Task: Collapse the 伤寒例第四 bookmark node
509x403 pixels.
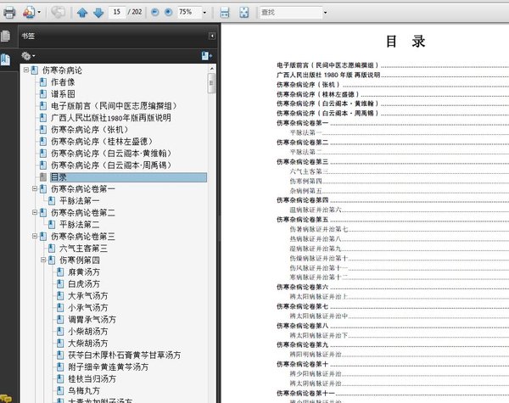Action: point(43,260)
